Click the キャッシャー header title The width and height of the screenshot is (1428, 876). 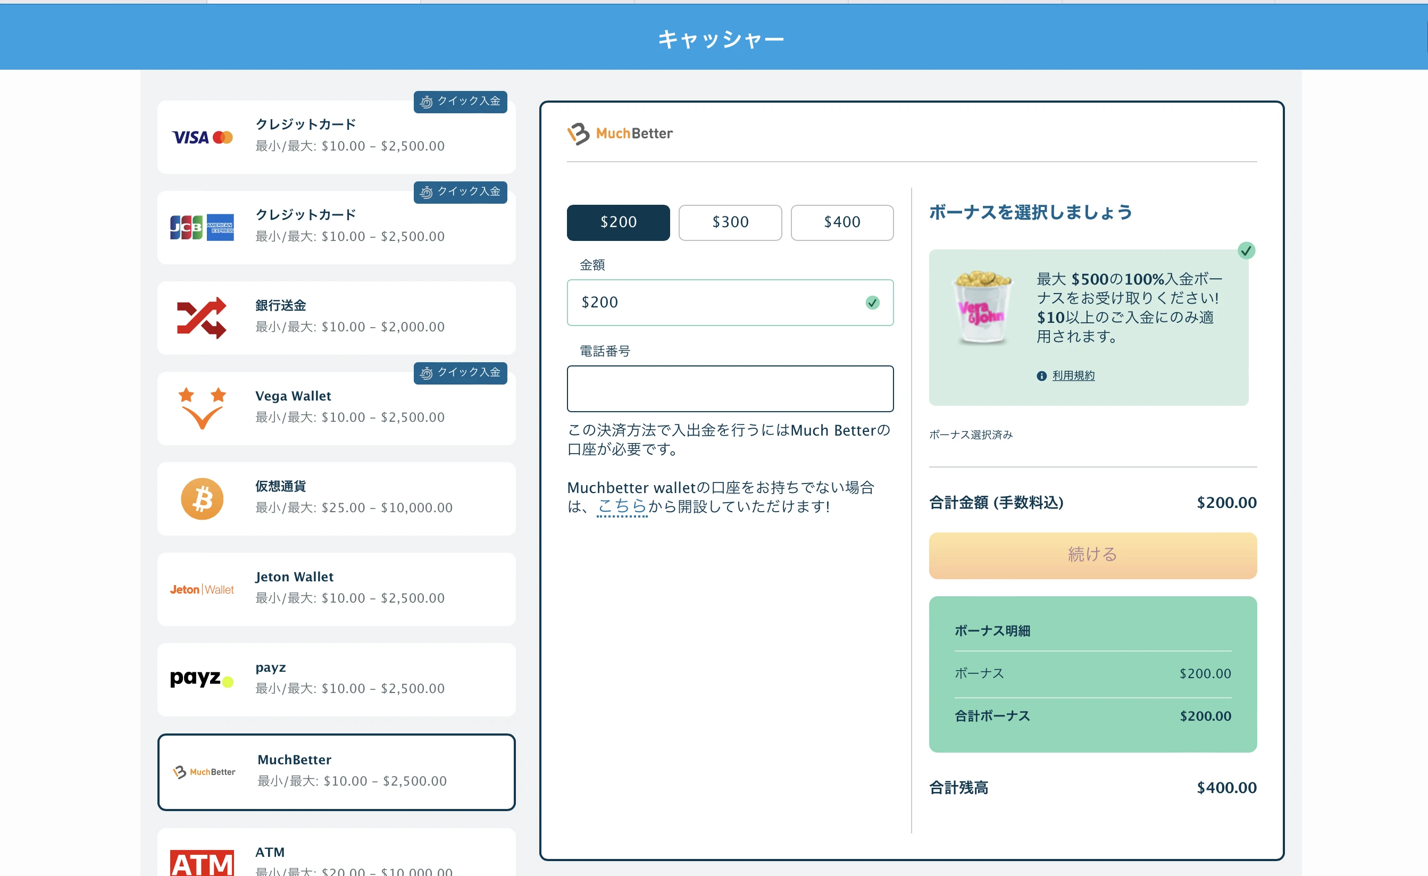coord(721,39)
